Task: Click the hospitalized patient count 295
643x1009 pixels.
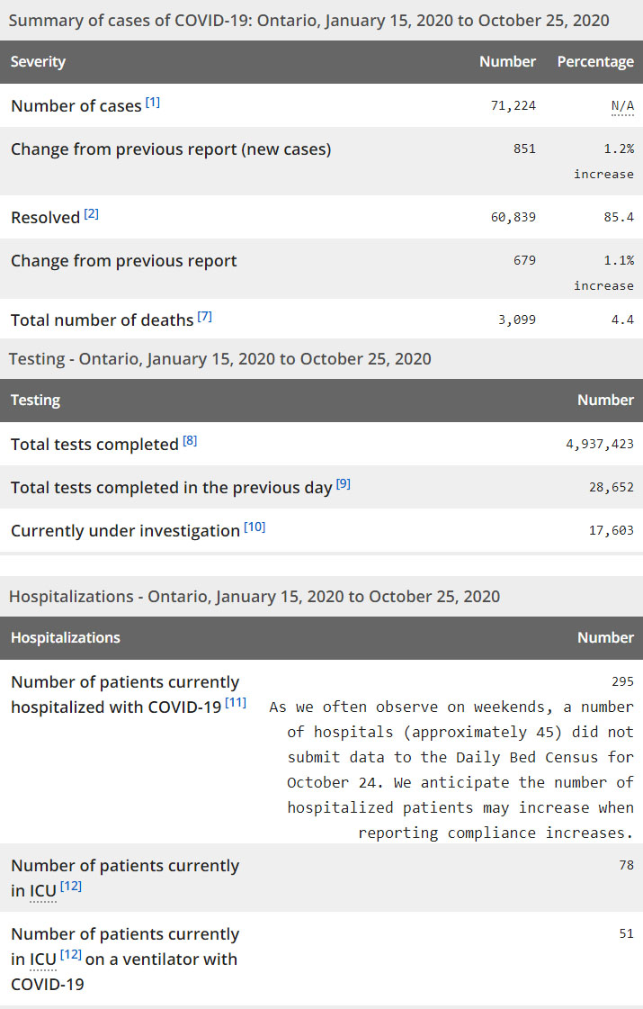Action: coord(622,681)
